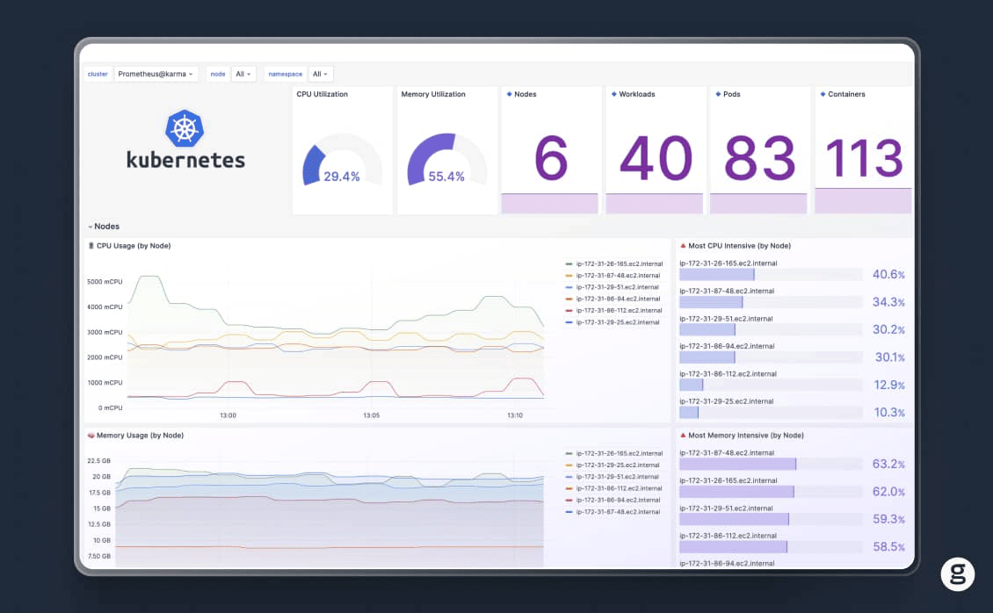This screenshot has height=613, width=993.
Task: Click green color swatch of CPU legend first entry
Action: tap(569, 263)
